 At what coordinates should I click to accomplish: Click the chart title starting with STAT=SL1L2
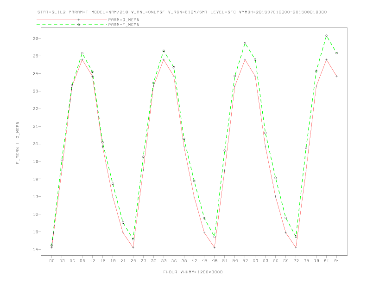(x=182, y=12)
